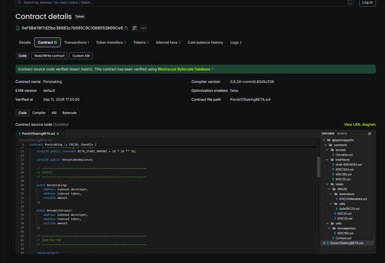Collapse the token folder chevron
The height and width of the screenshot is (263, 385).
(x=327, y=184)
